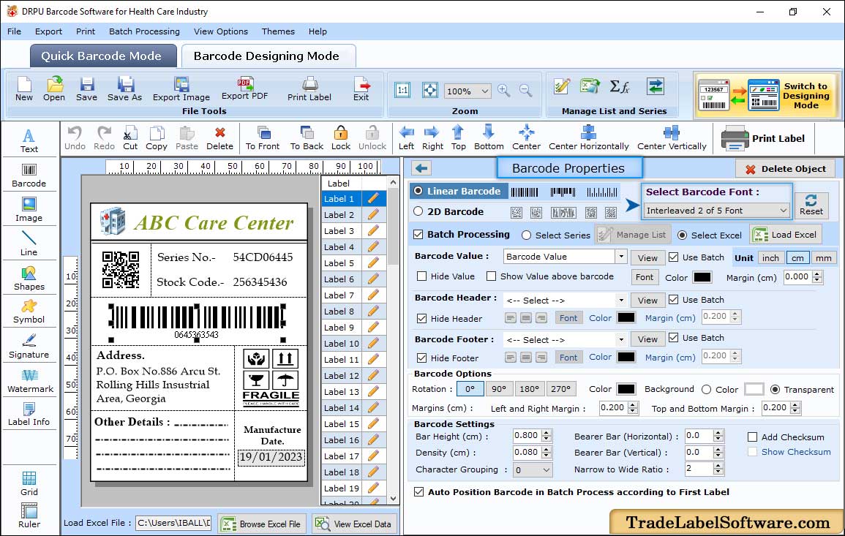Select the Line drawing tool
Viewport: 845px width, 536px height.
tap(29, 244)
